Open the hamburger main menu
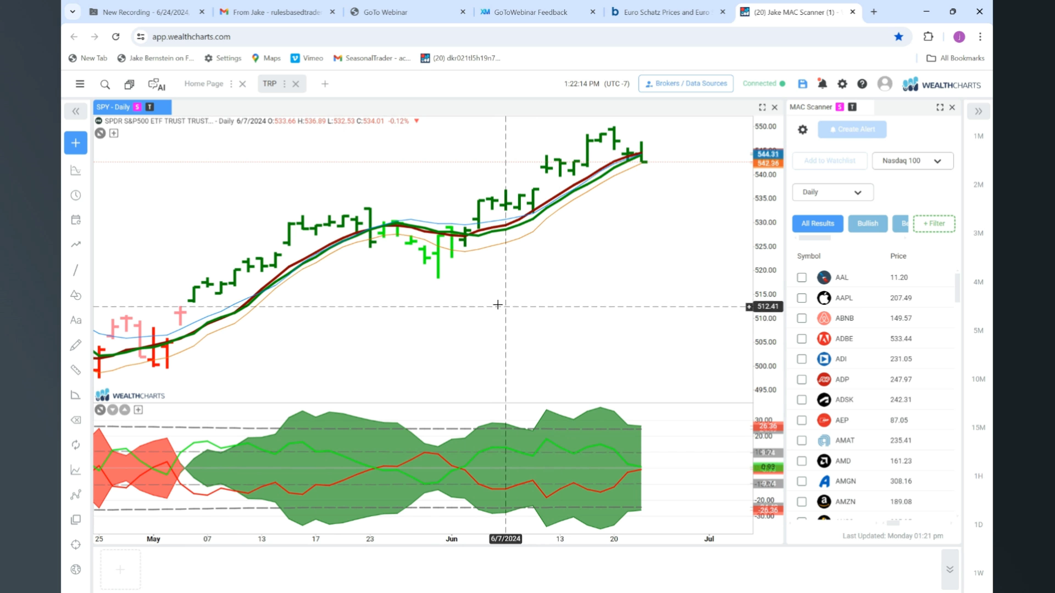This screenshot has height=593, width=1055. coord(80,84)
